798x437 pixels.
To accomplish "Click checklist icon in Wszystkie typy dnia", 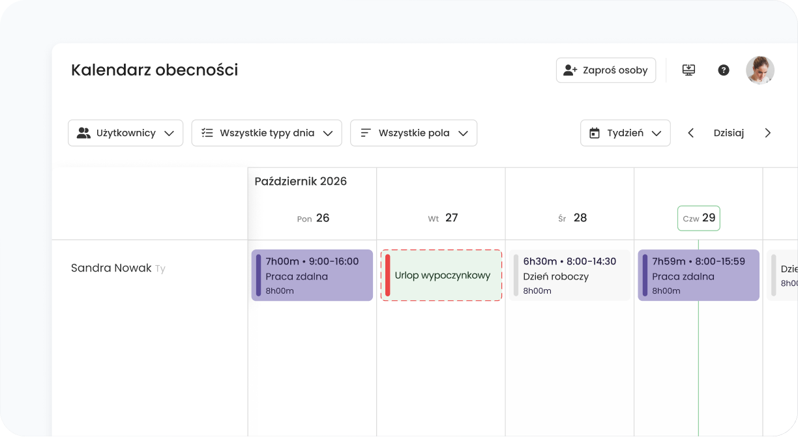I will point(207,133).
